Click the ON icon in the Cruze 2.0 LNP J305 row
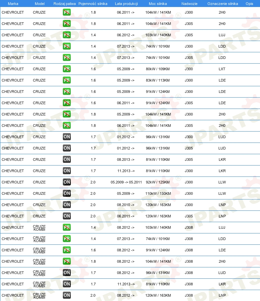260x301 pixels. 67,216
